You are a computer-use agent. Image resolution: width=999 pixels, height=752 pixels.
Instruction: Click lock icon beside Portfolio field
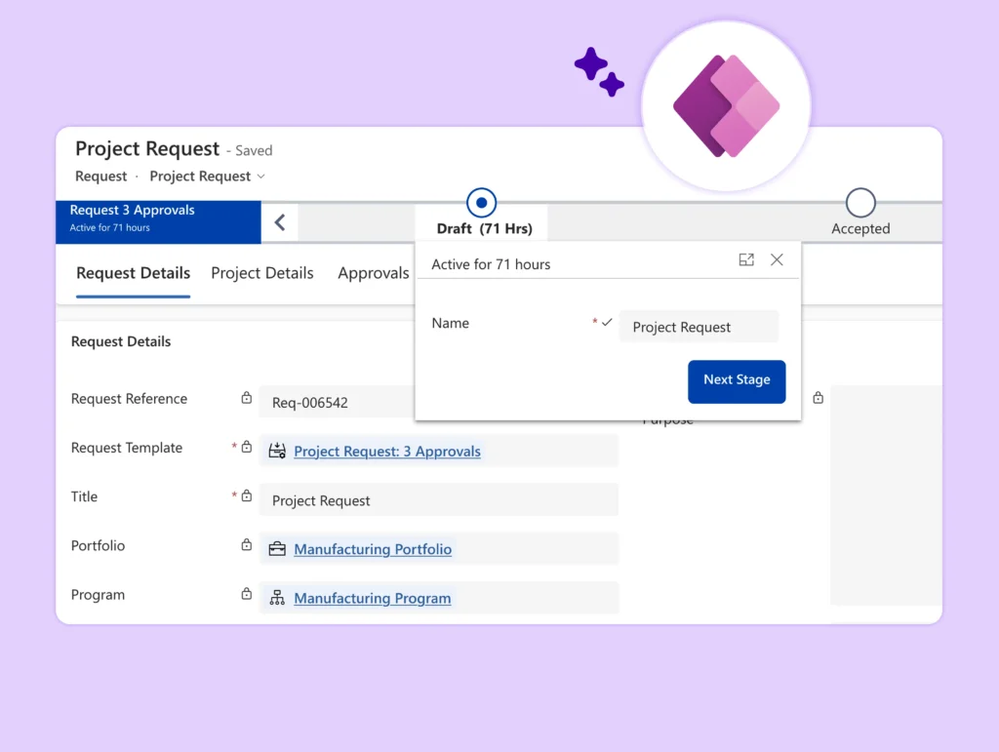tap(247, 545)
